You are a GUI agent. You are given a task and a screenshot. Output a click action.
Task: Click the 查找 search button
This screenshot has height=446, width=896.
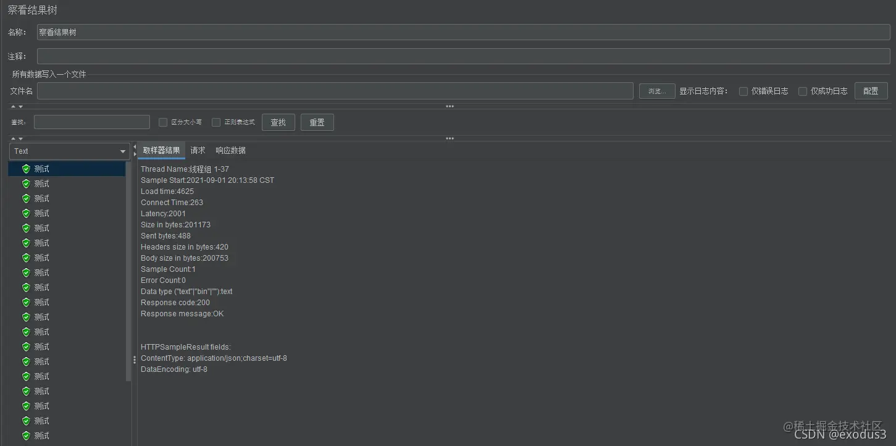pos(278,122)
